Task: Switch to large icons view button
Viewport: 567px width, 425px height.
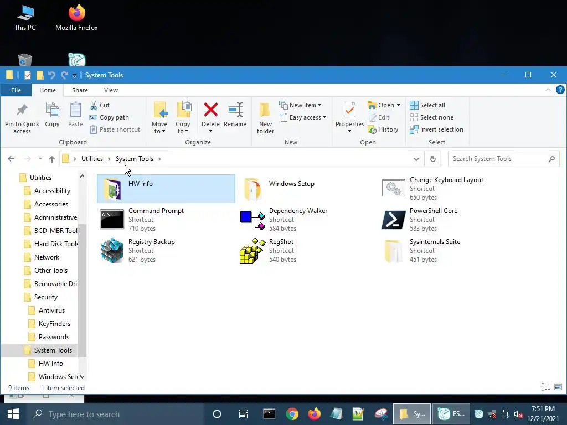Action: coord(558,387)
